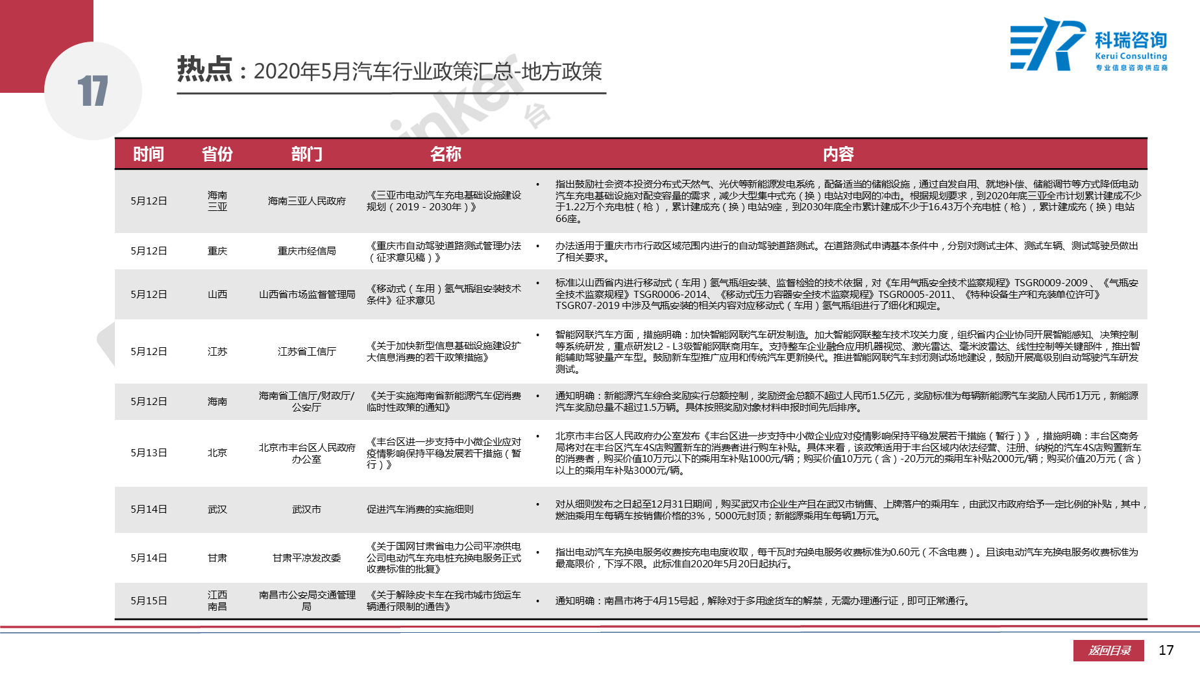Click the 海南三亚 province cell

tap(217, 201)
